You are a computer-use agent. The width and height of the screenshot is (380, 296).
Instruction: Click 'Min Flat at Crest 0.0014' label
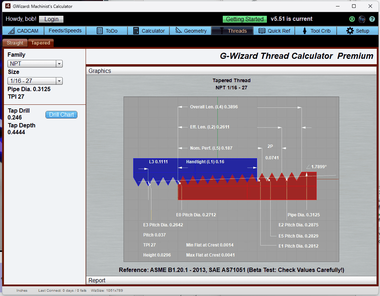coord(210,245)
